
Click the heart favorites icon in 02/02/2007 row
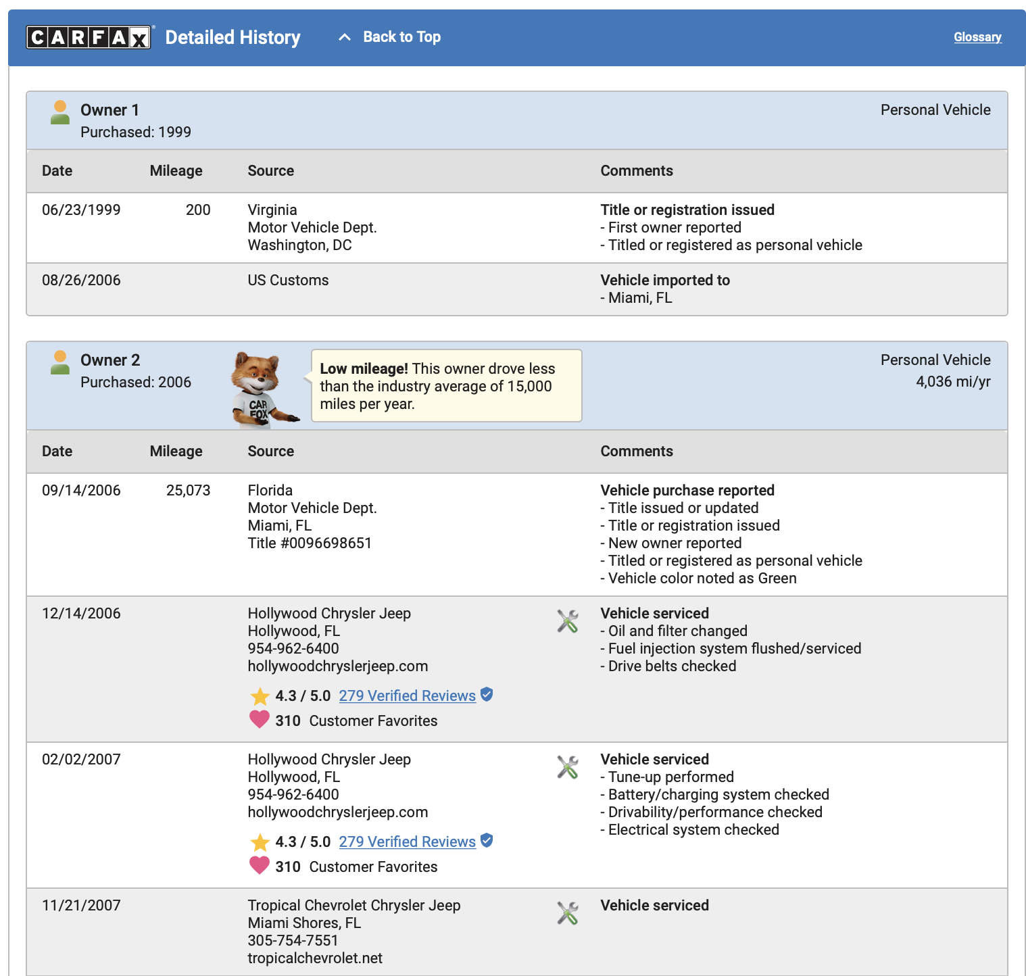pos(260,865)
